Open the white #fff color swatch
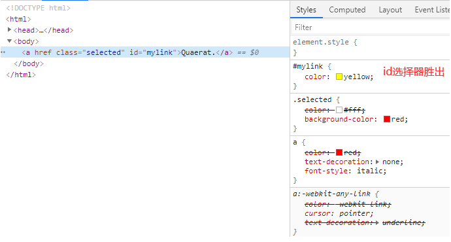This screenshot has height=242, width=451. click(339, 110)
